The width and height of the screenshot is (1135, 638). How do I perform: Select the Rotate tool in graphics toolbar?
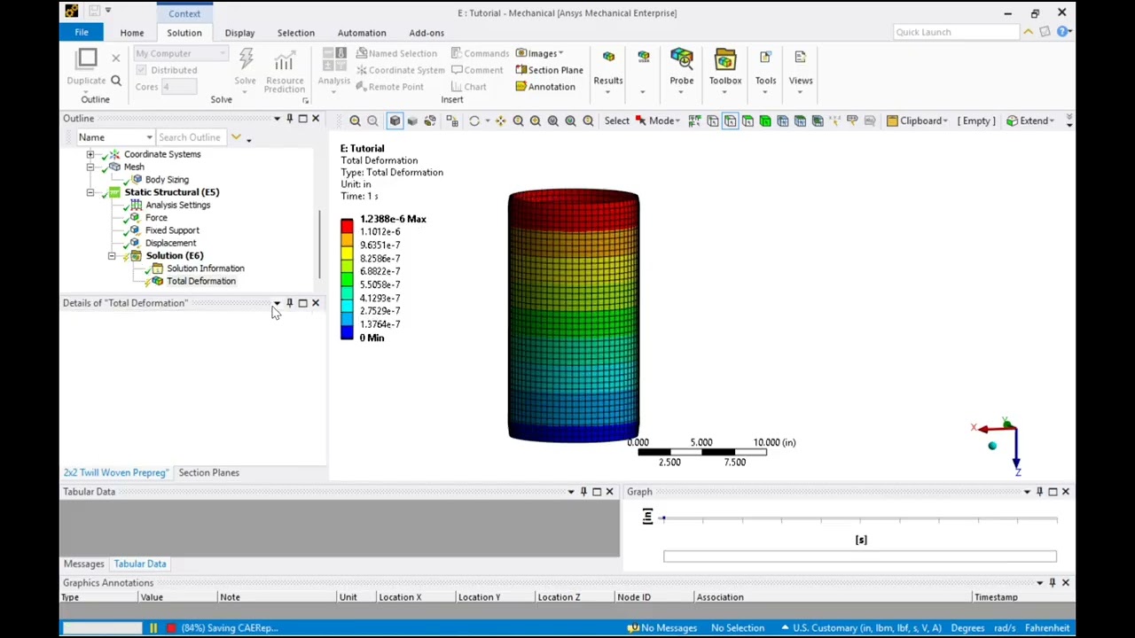pos(474,121)
